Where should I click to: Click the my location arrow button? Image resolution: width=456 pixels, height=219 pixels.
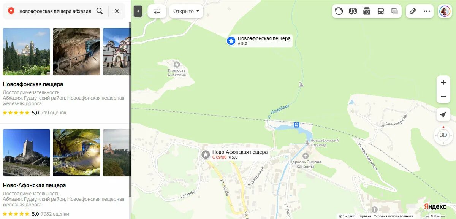point(443,115)
